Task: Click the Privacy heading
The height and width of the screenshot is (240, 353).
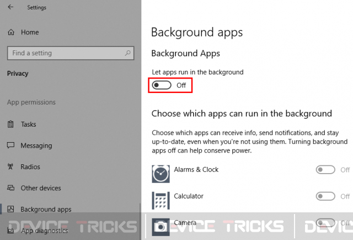Action: click(18, 74)
